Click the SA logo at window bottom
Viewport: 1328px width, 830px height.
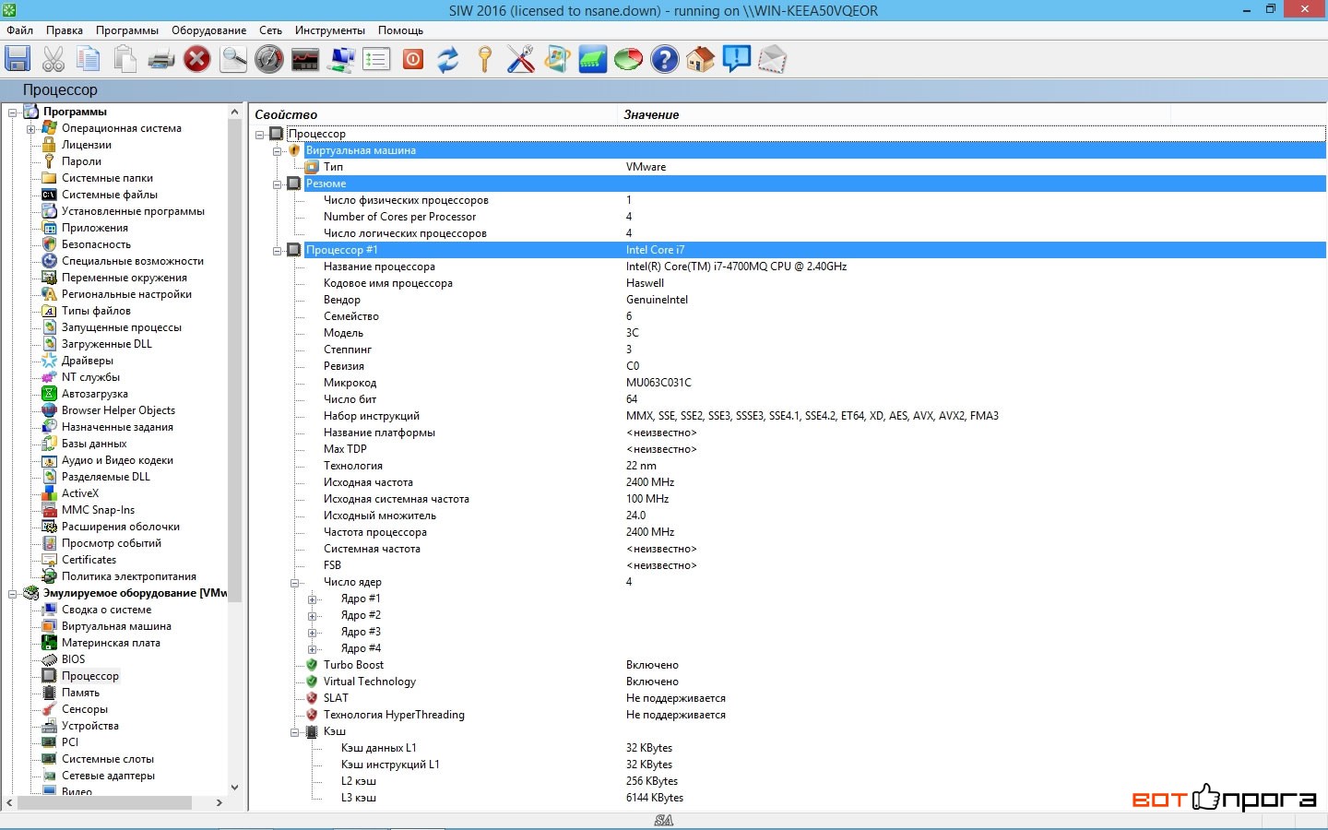pos(664,820)
